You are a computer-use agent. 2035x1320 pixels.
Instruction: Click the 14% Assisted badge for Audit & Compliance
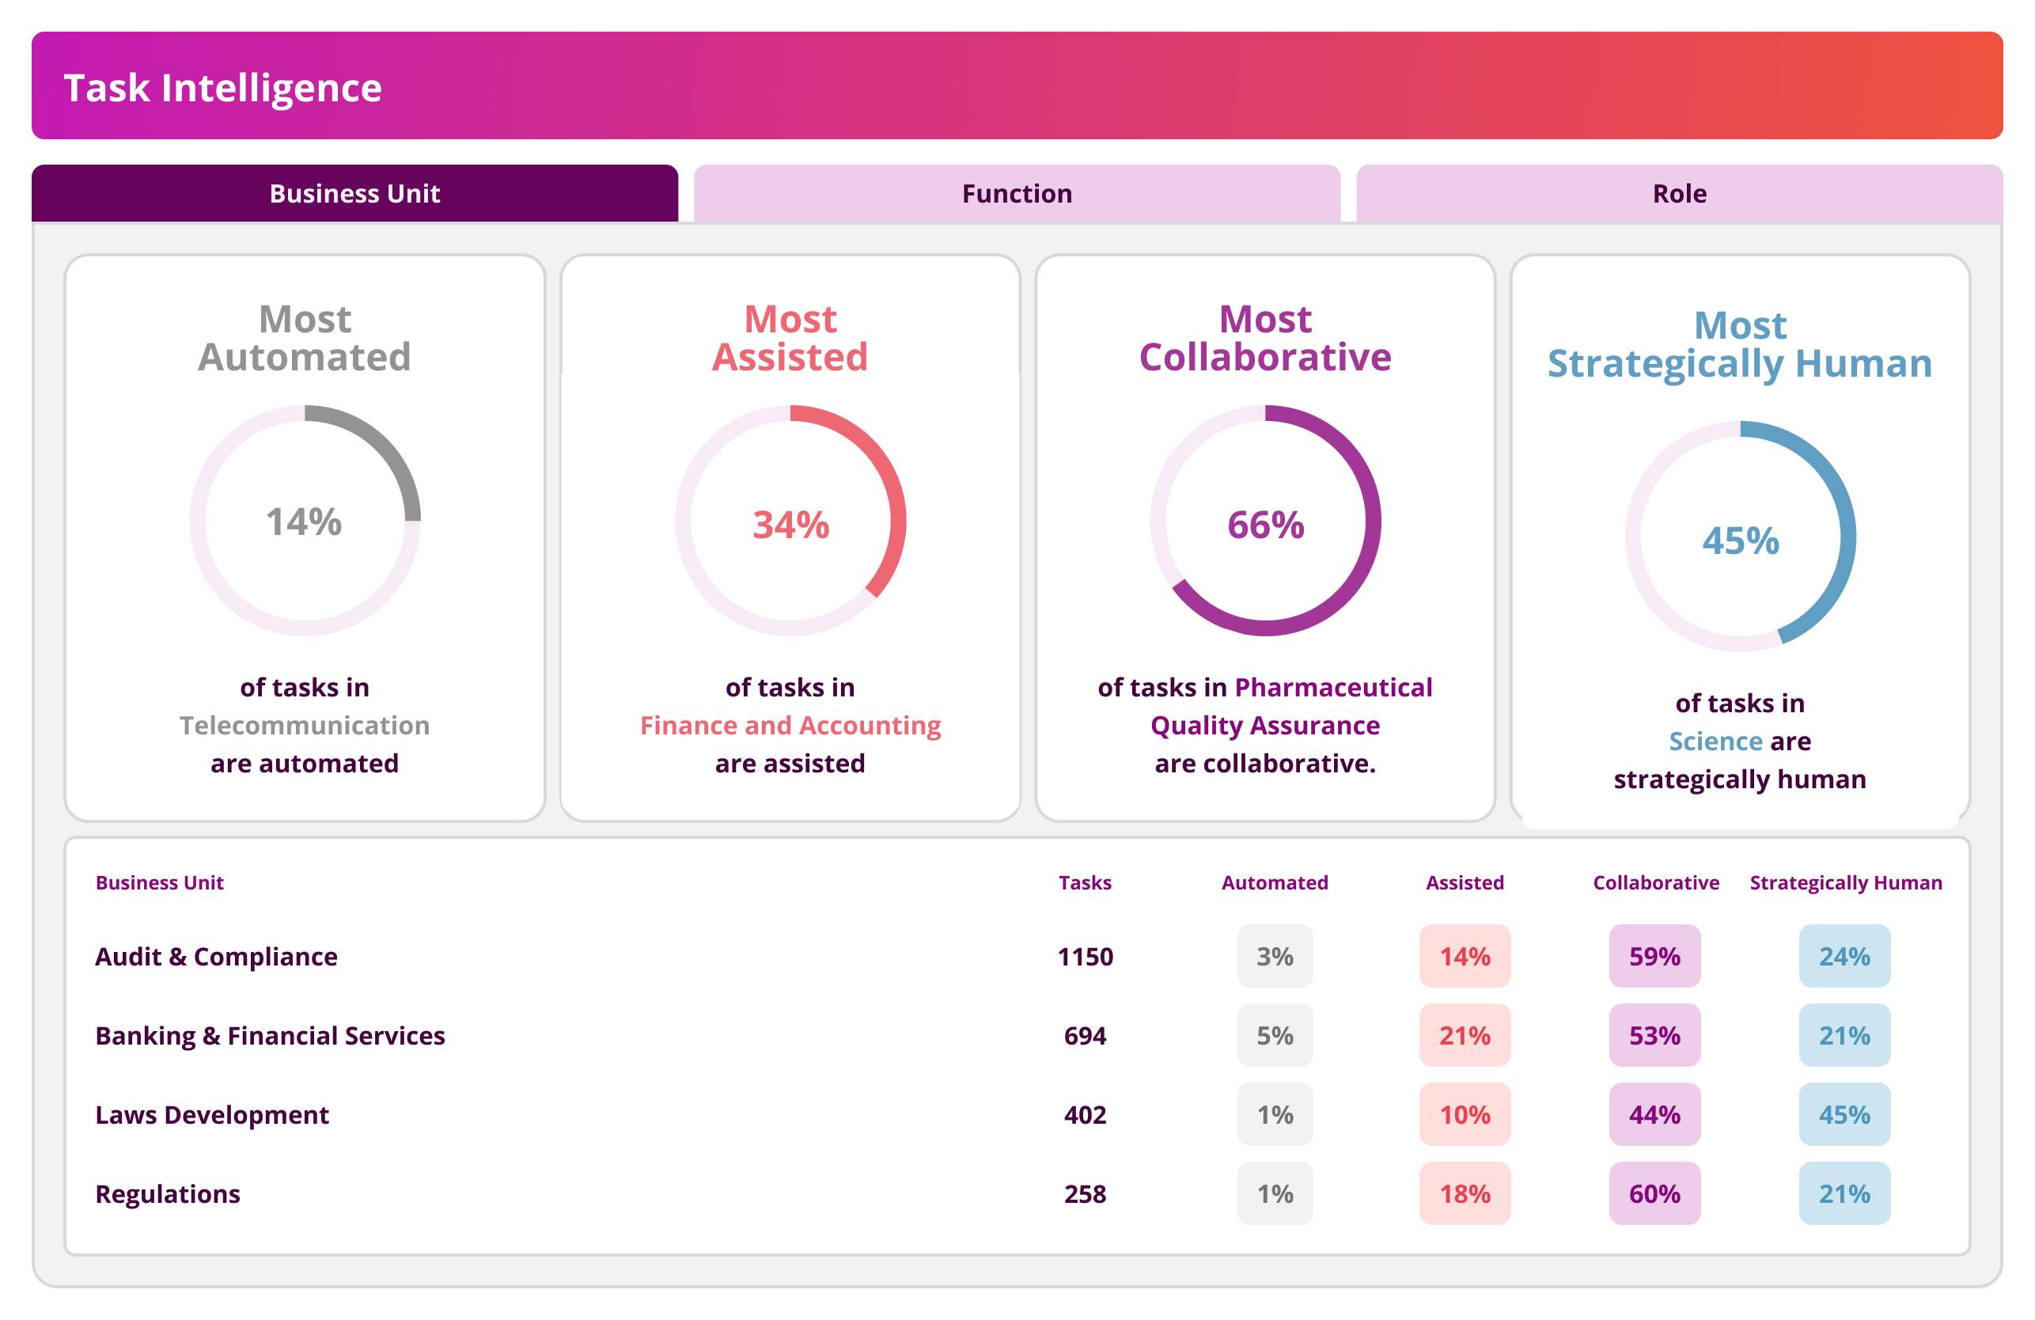pos(1465,957)
